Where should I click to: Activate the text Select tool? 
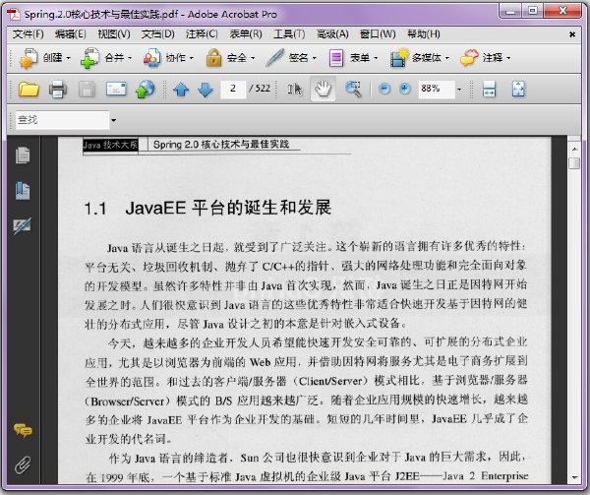295,90
